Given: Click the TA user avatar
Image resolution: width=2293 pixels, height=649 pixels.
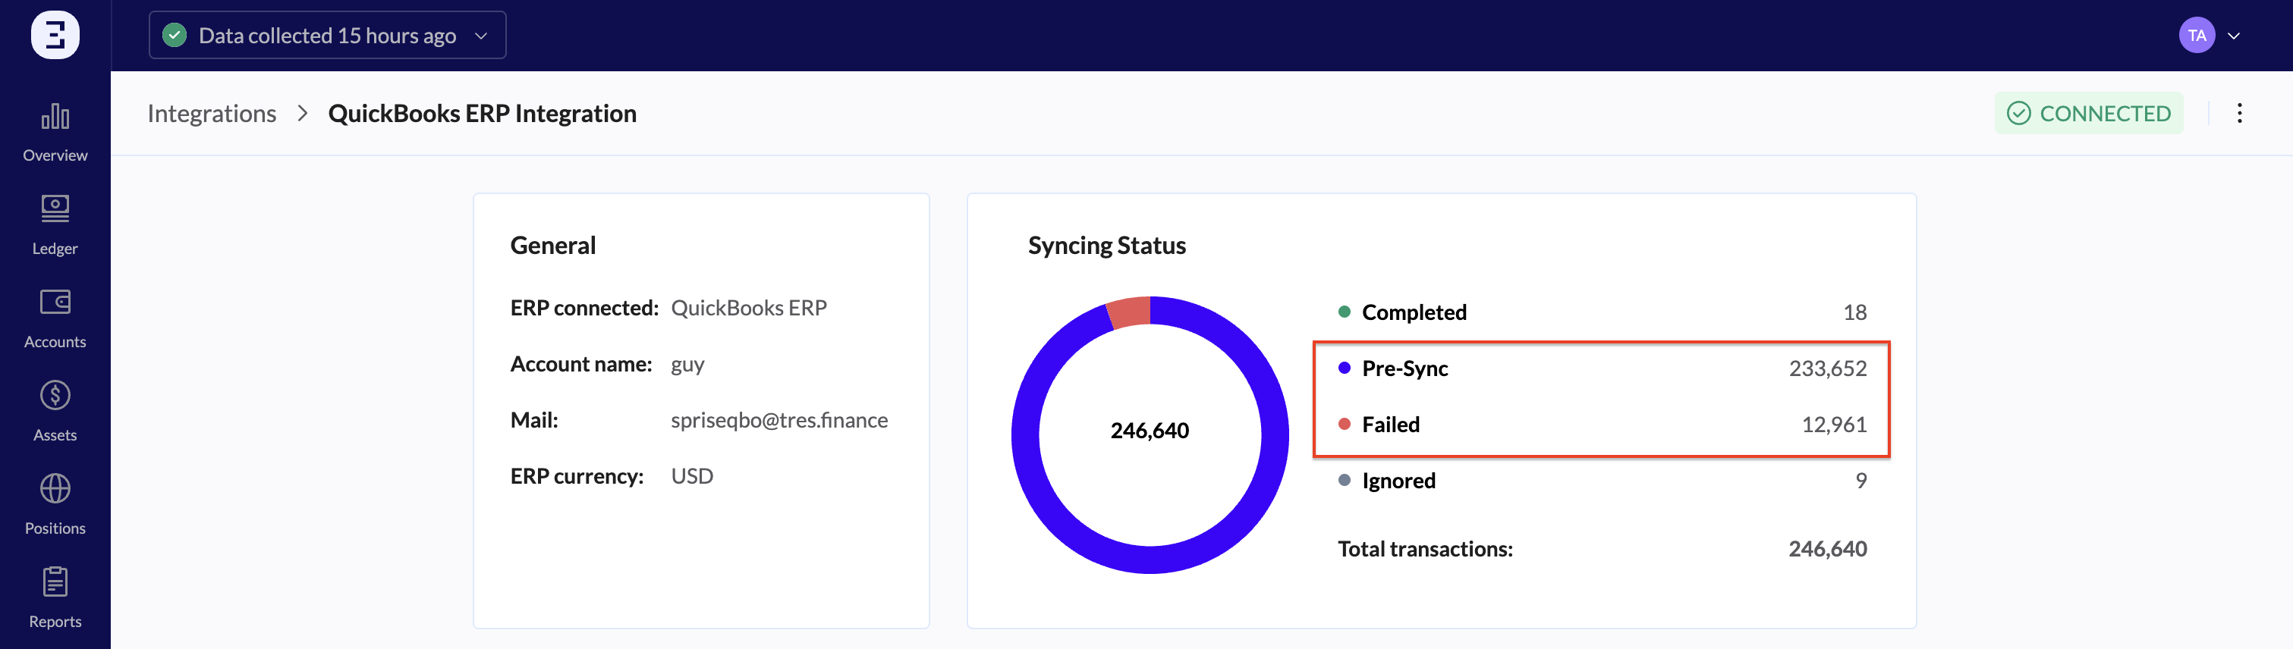Looking at the screenshot, I should click(x=2196, y=36).
